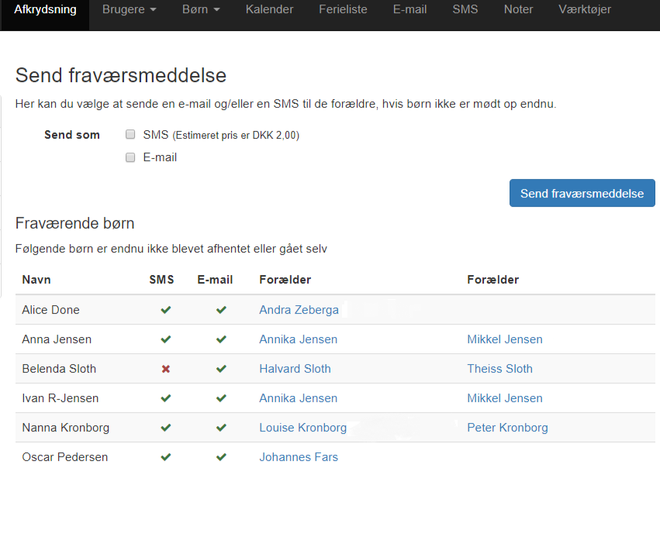Open E-mail in the top navigation
660x533 pixels.
coord(410,9)
